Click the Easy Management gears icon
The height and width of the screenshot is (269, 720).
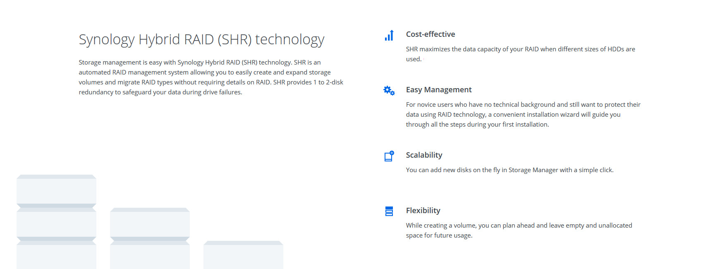tap(389, 91)
